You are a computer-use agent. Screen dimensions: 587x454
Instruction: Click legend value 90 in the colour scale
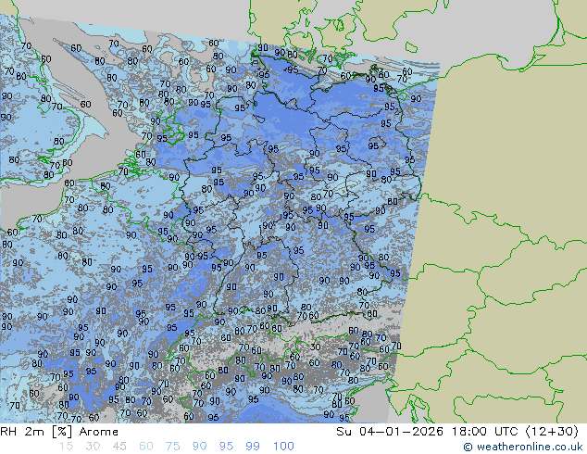pos(199,447)
